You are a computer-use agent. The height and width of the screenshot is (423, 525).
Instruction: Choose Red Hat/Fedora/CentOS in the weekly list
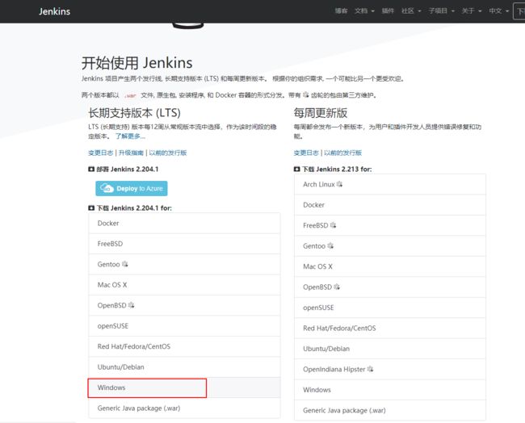pyautogui.click(x=390, y=329)
